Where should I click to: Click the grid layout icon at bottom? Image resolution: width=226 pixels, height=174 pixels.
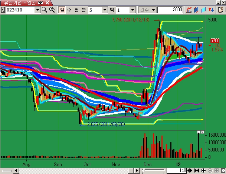click(216, 170)
